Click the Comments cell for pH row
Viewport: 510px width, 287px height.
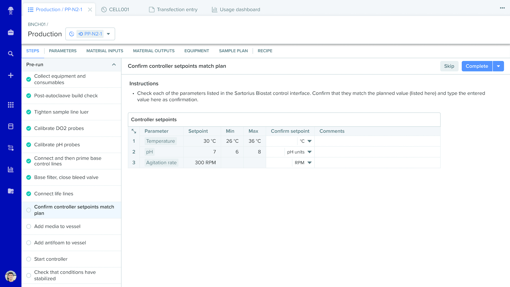click(x=377, y=152)
